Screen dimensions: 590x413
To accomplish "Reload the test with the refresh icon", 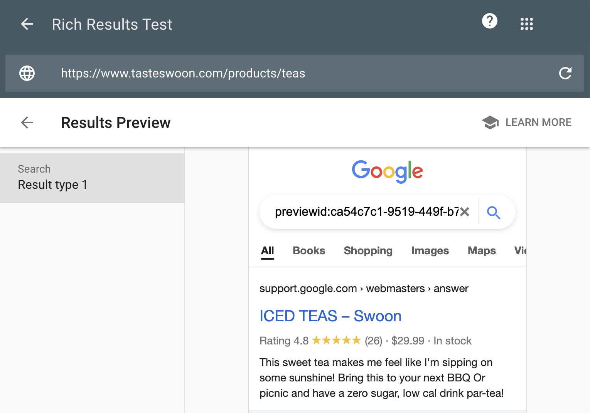I will click(x=565, y=73).
